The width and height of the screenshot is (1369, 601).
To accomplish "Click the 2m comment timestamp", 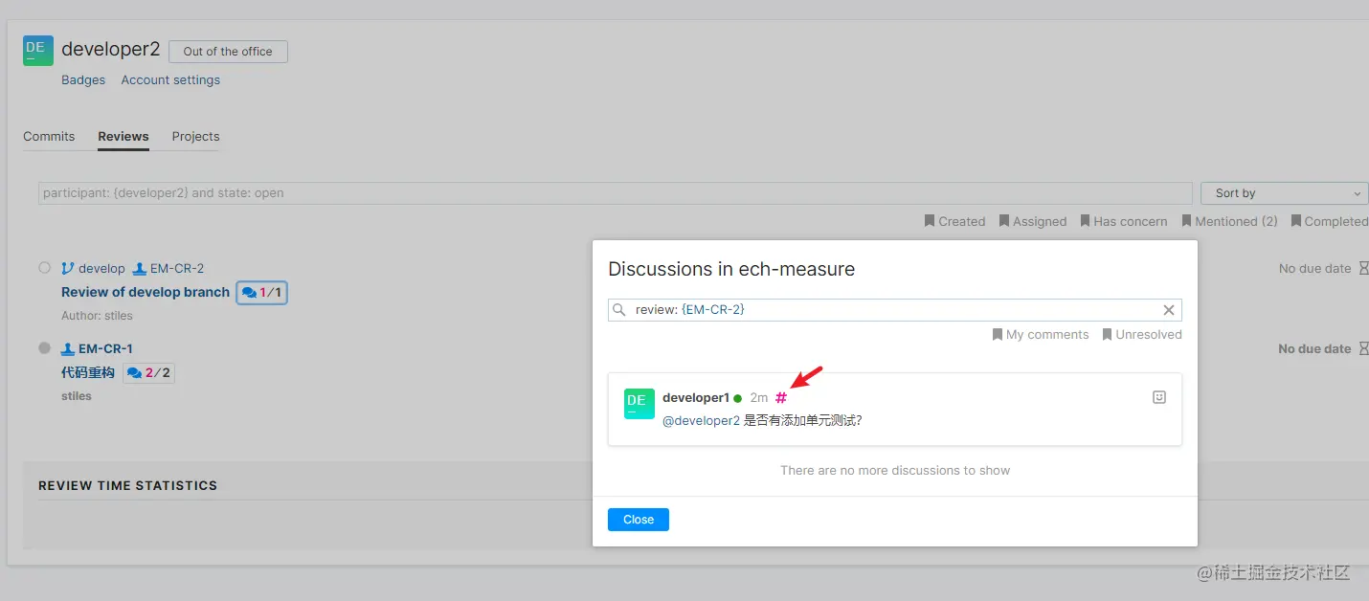I will (x=759, y=397).
